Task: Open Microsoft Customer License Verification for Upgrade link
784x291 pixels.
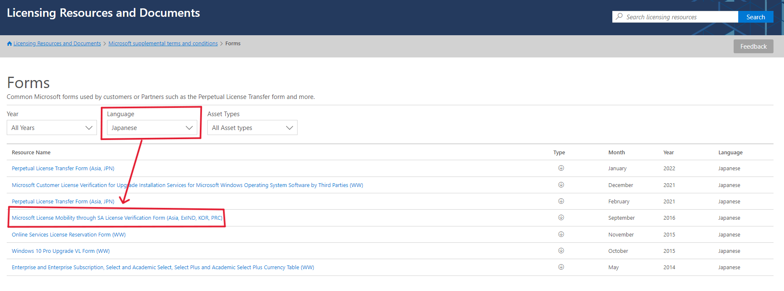Action: click(x=187, y=185)
